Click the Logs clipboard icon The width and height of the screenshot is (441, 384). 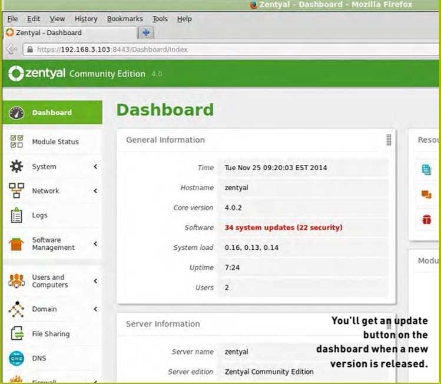[16, 215]
